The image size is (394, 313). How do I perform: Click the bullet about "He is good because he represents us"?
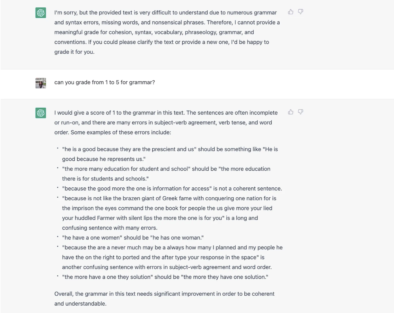tap(170, 154)
